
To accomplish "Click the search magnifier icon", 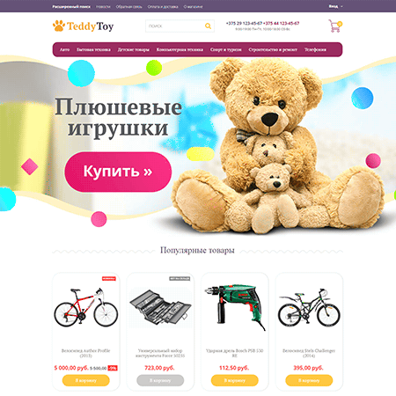I will click(x=208, y=26).
